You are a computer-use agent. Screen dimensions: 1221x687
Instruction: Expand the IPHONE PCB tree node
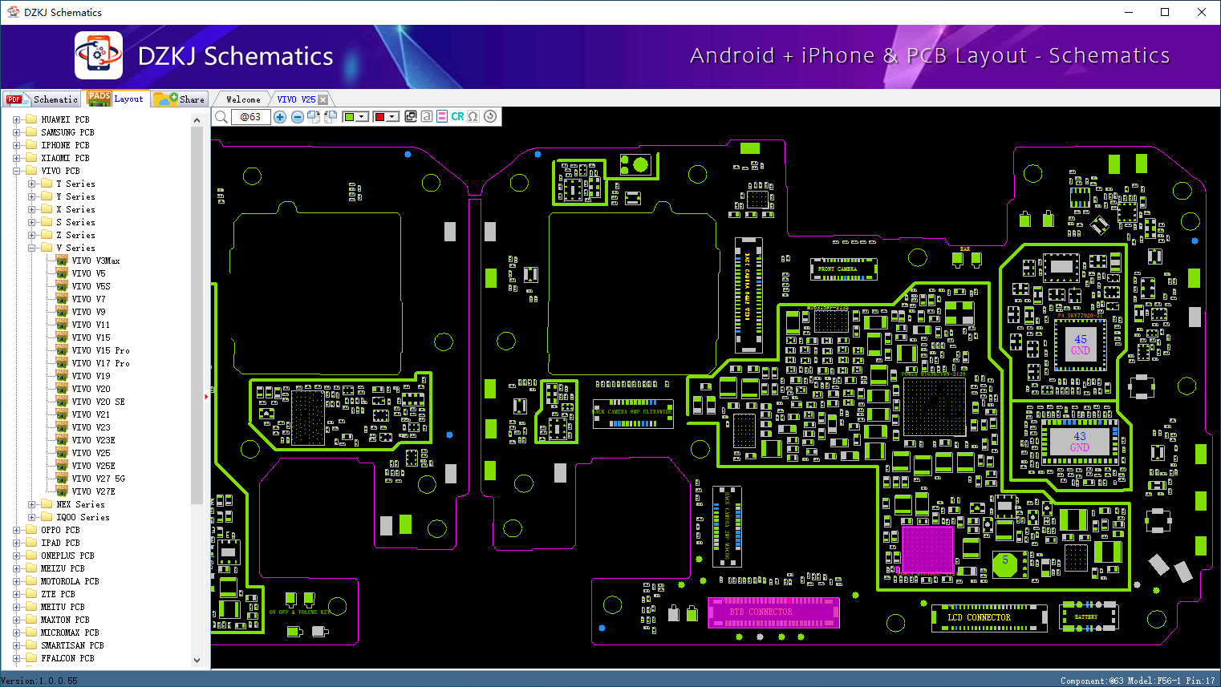point(16,145)
